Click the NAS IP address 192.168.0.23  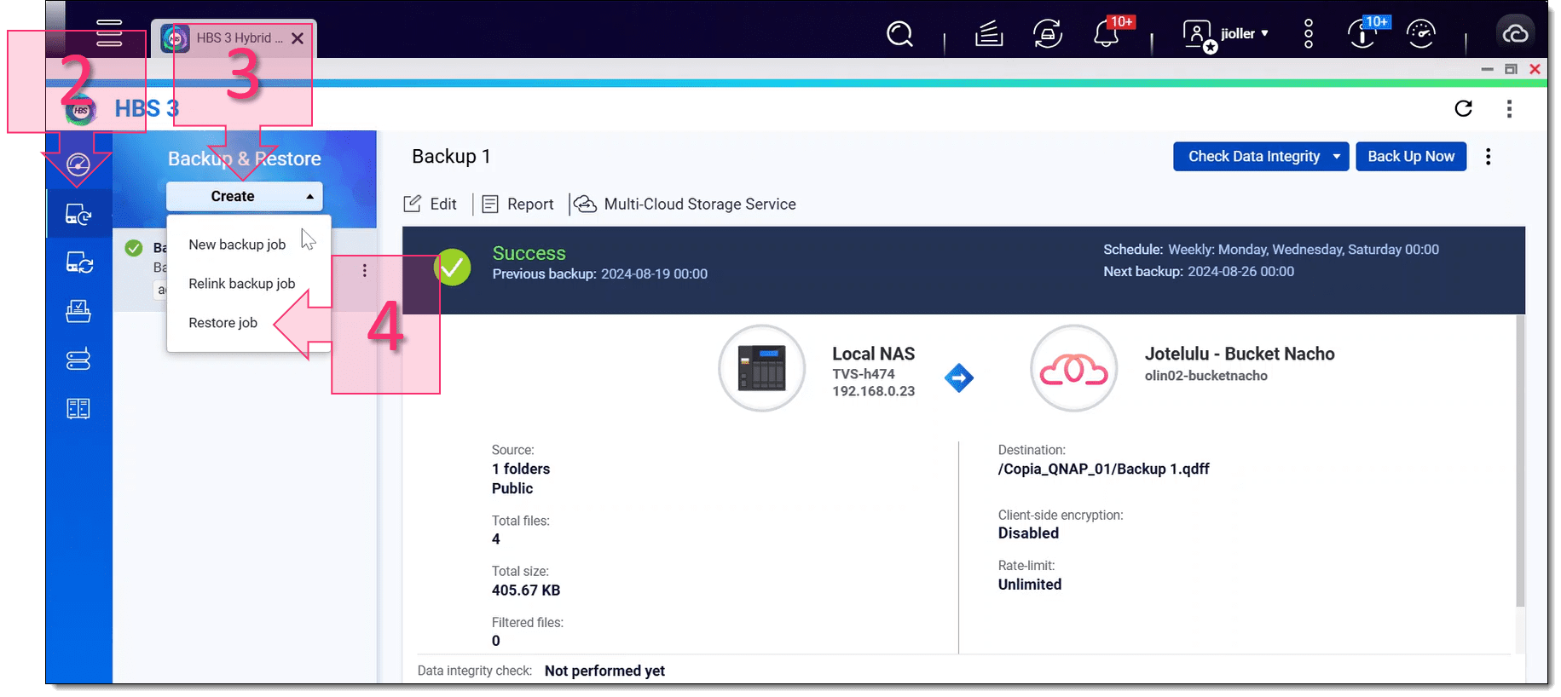pos(873,391)
